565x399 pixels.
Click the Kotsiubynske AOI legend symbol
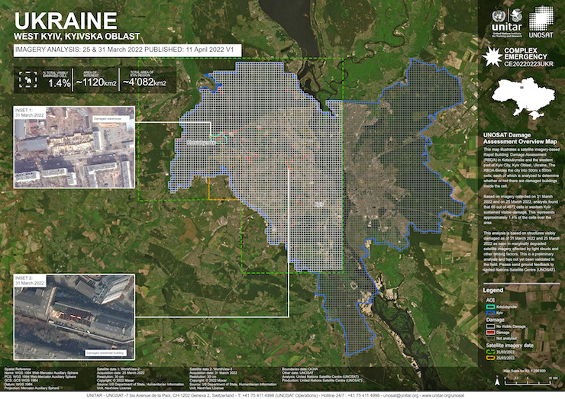tap(491, 305)
